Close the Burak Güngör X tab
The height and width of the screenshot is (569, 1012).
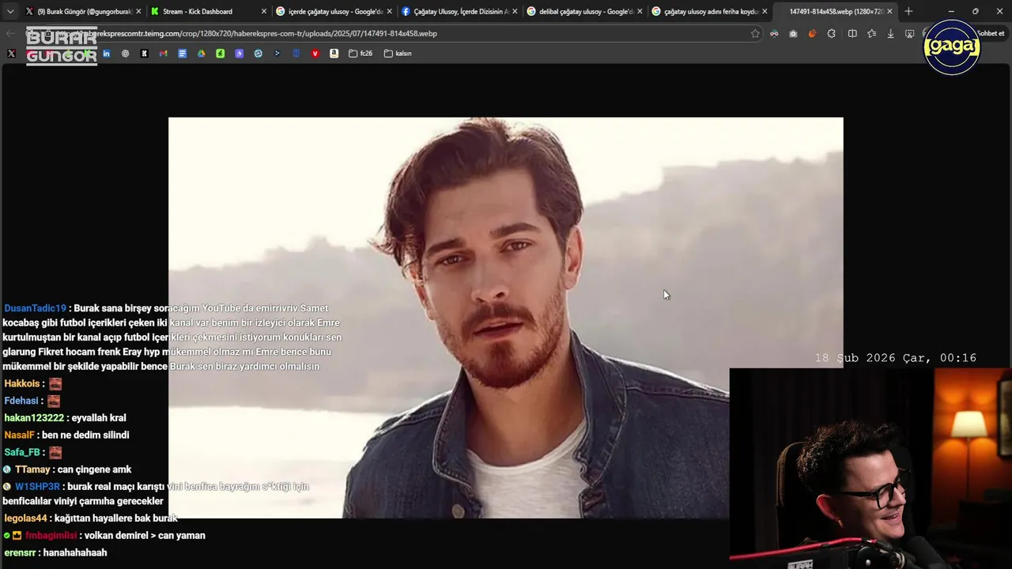pyautogui.click(x=138, y=11)
